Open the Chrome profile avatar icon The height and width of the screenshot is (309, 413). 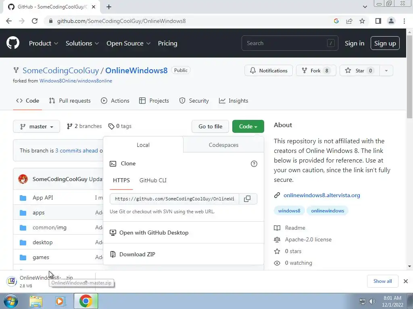(x=391, y=21)
